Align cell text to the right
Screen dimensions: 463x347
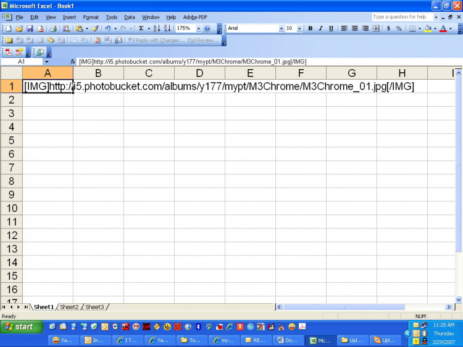tap(365, 28)
